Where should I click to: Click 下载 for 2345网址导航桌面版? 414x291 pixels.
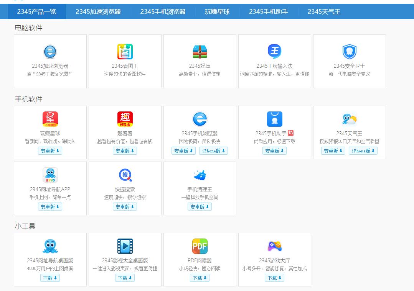(50, 278)
